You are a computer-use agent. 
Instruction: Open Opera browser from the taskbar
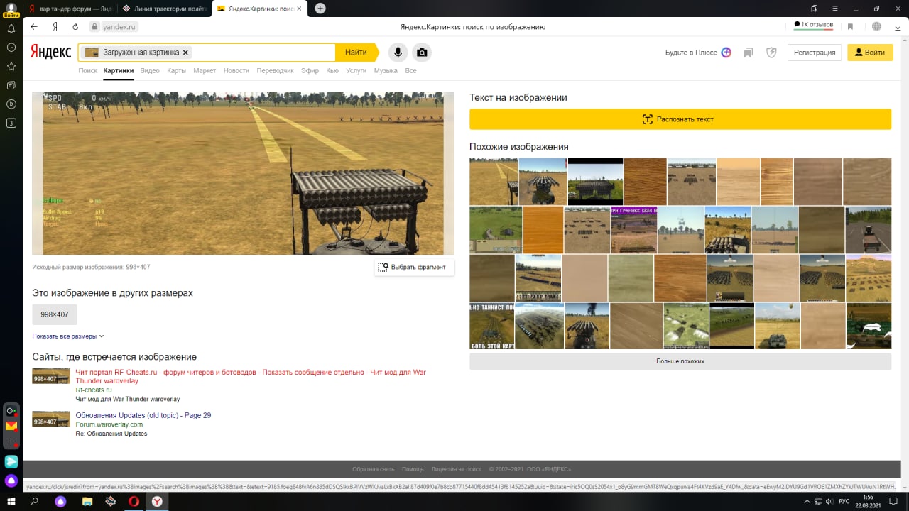(x=134, y=502)
